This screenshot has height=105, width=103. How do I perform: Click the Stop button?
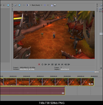(56, 64)
